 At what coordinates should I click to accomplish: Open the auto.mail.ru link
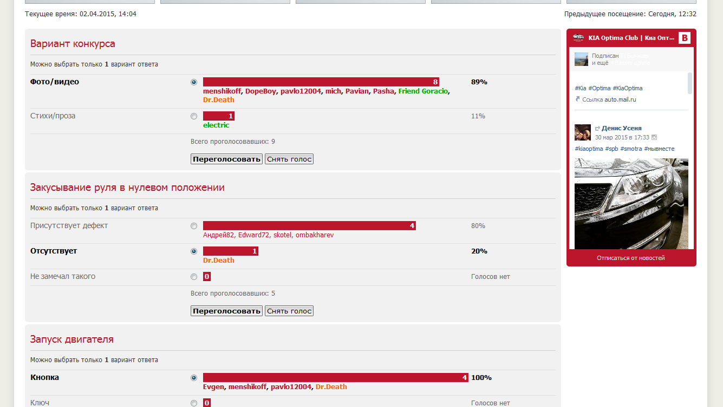pyautogui.click(x=620, y=99)
